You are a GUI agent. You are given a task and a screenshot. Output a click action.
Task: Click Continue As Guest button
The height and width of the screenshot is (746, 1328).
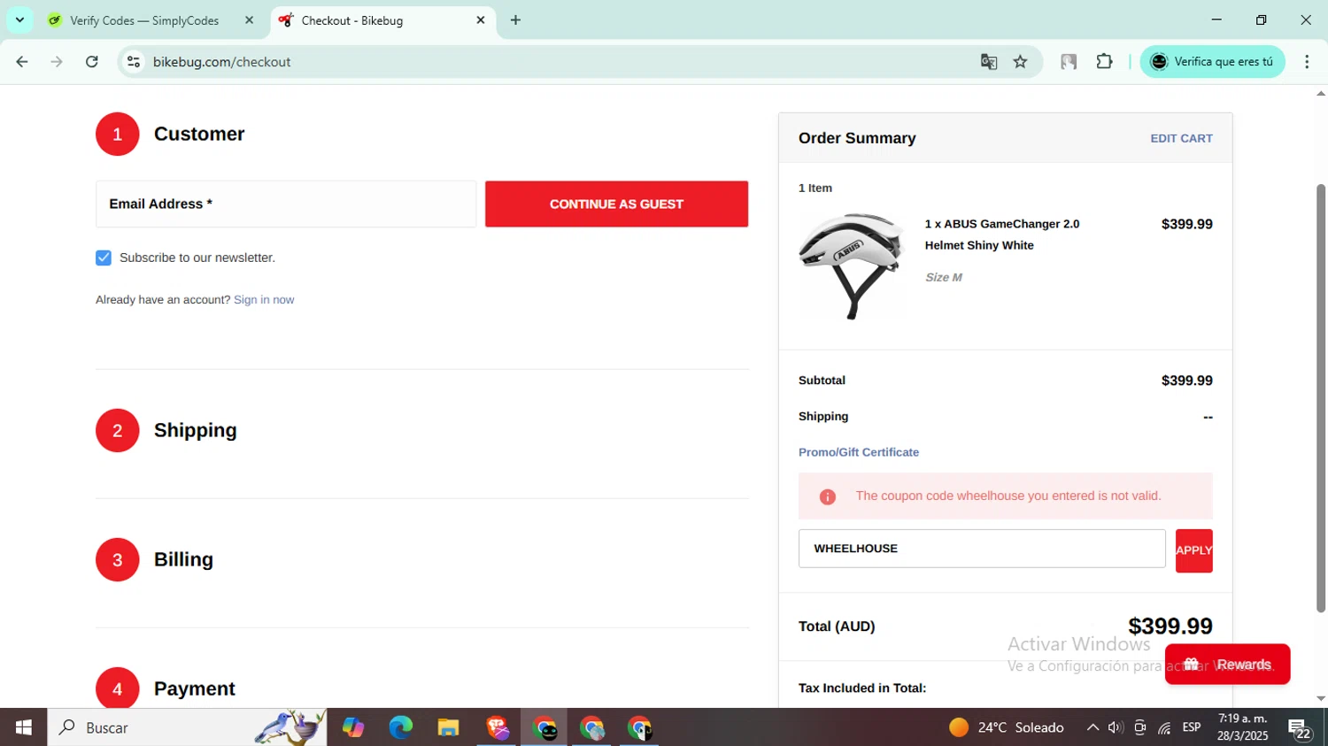616,204
